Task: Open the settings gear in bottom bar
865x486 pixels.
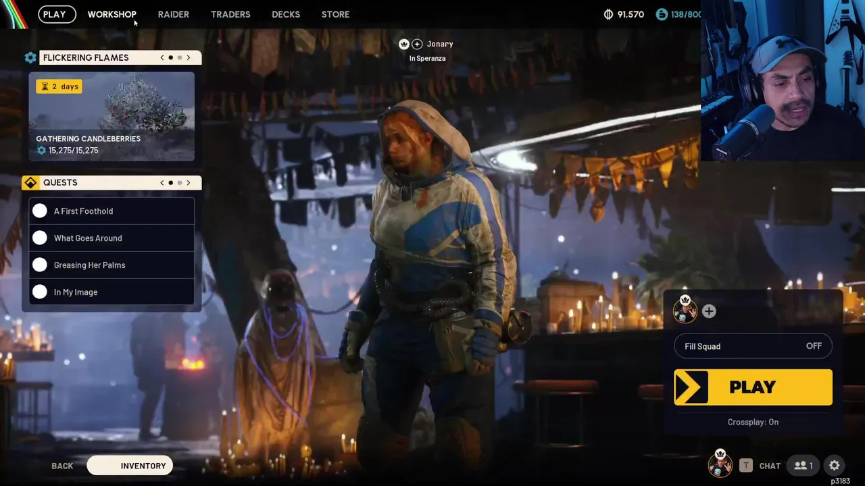Action: coord(835,466)
